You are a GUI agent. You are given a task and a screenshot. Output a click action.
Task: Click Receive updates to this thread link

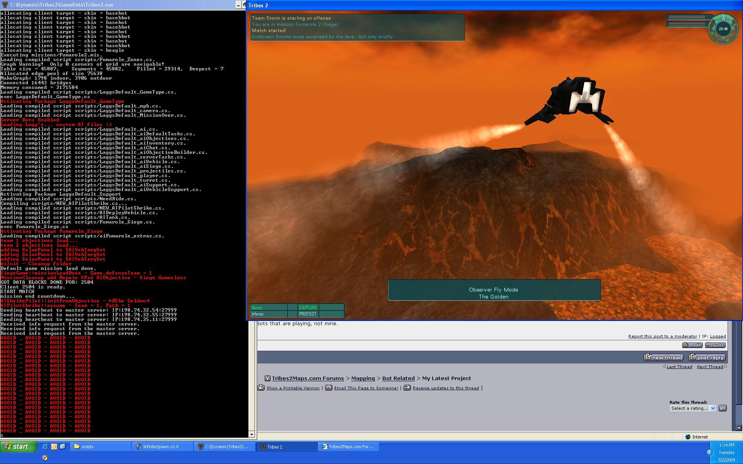click(446, 388)
